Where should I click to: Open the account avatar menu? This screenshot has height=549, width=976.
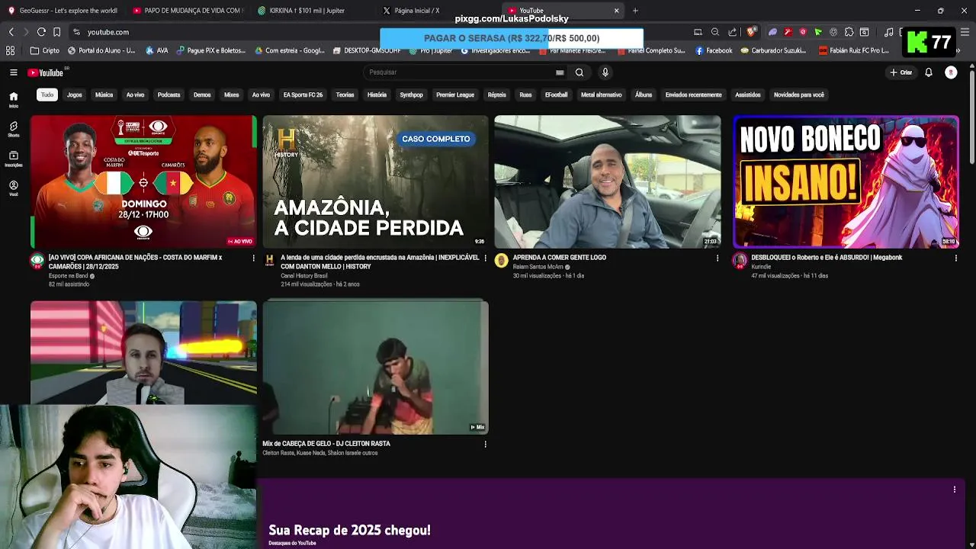click(x=951, y=72)
